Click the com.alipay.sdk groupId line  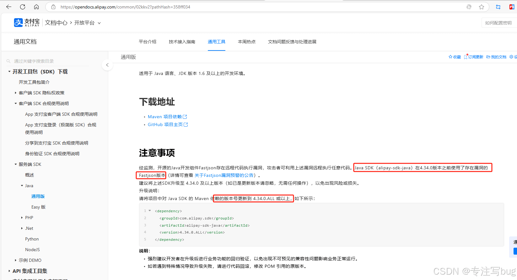tap(197, 218)
